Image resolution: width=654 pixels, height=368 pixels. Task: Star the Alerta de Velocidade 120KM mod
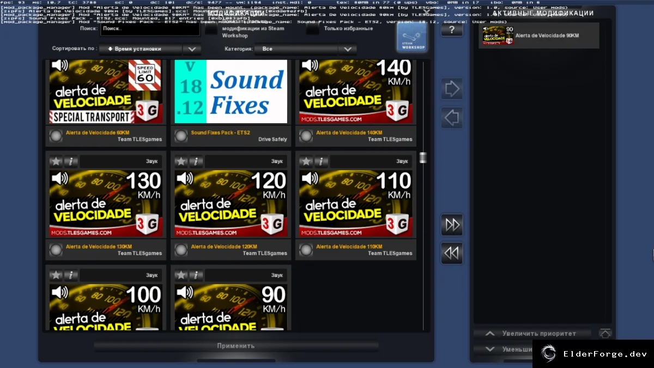coord(181,161)
